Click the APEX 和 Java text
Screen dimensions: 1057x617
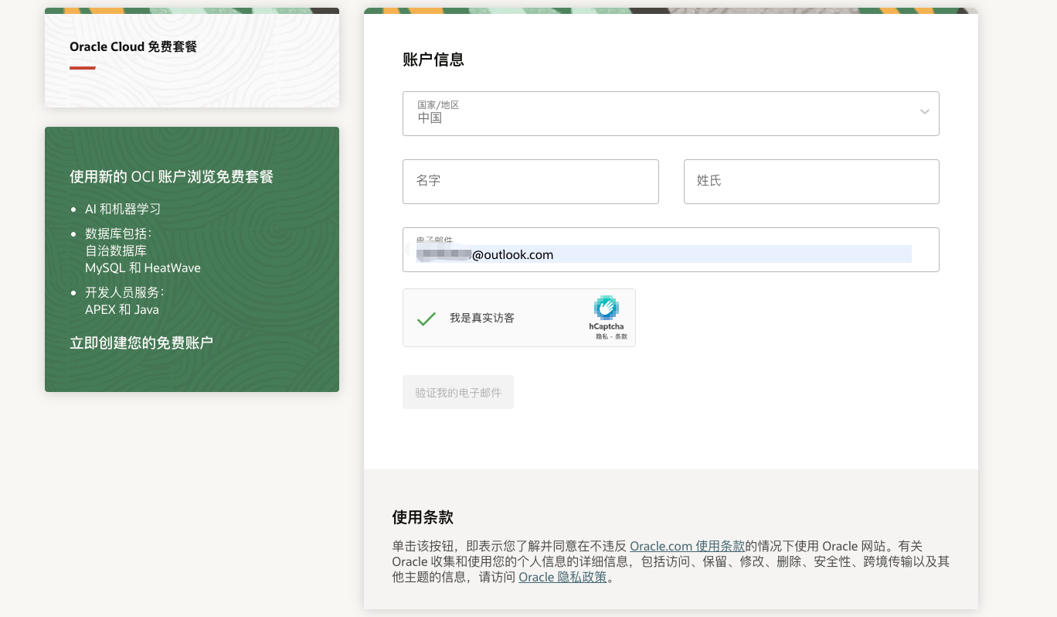[x=122, y=309]
